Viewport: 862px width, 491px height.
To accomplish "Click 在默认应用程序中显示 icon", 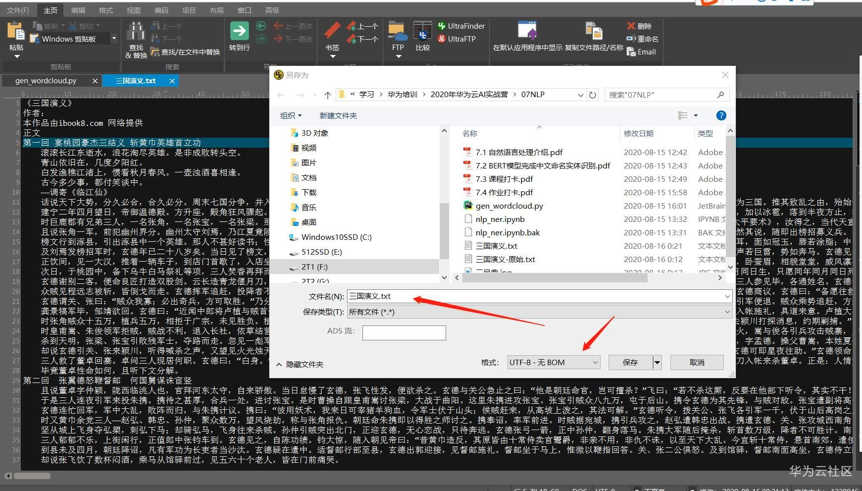I will [x=527, y=31].
